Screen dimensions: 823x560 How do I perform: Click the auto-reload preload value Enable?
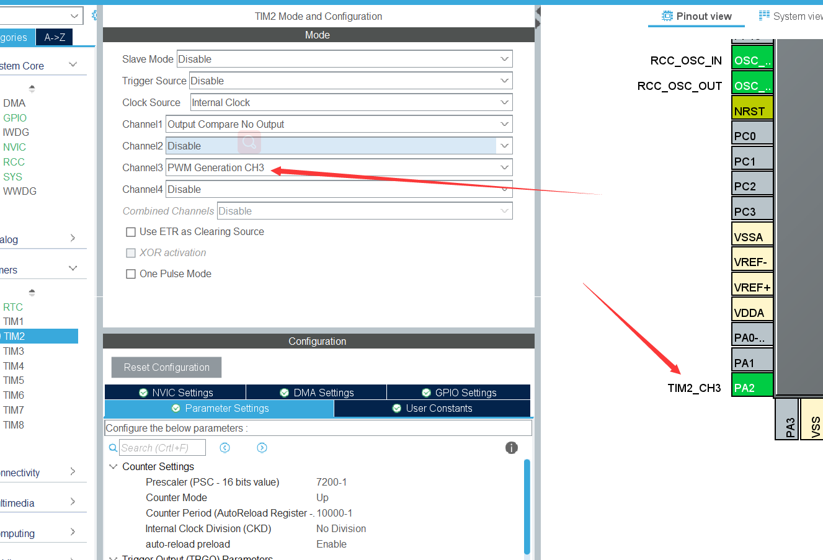331,544
